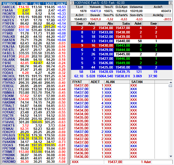Select FPGSUS symbol in watchlist
The image size is (174, 165).
(x=9, y=135)
